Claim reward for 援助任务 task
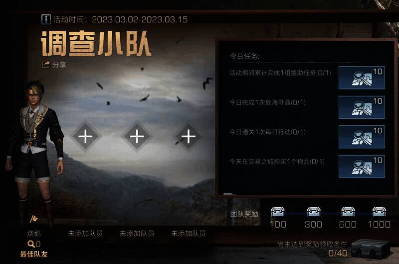The image size is (399, 264). point(361,78)
